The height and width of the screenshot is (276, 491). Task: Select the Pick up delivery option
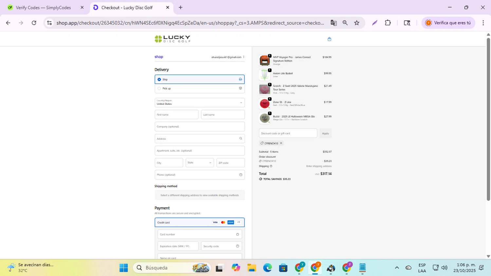coord(200,88)
